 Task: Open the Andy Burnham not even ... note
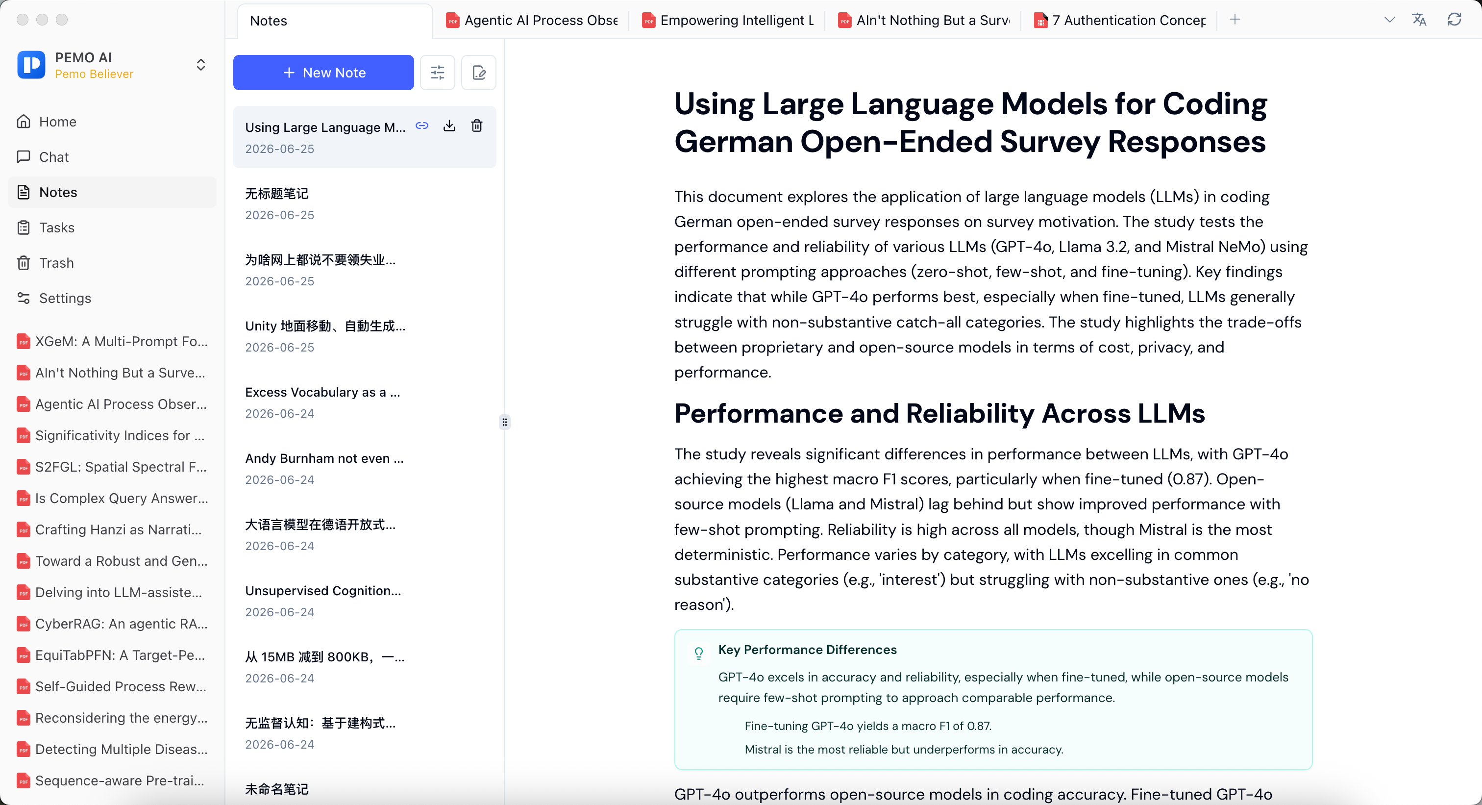point(365,468)
